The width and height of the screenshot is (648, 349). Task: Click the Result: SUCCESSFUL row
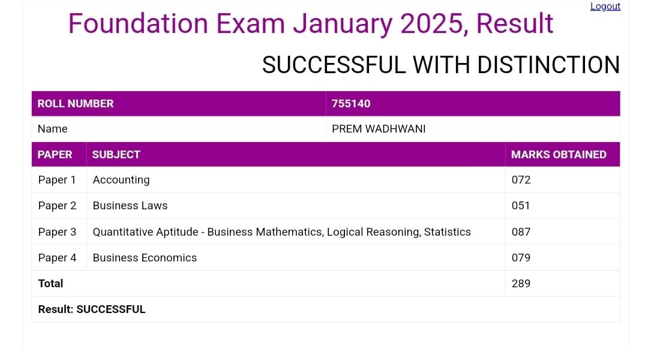tap(92, 309)
